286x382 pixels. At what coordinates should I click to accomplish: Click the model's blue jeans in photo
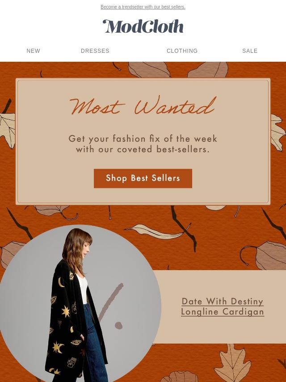point(94,346)
